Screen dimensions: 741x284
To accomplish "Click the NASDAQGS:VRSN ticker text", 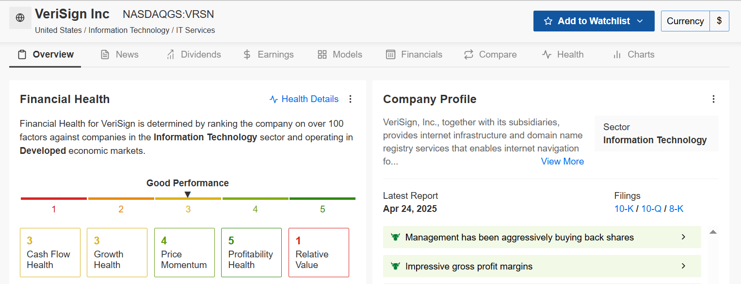I will 168,15.
